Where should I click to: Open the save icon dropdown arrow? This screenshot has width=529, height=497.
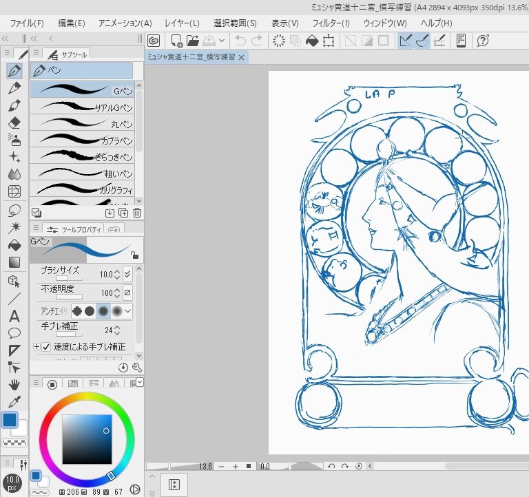221,41
